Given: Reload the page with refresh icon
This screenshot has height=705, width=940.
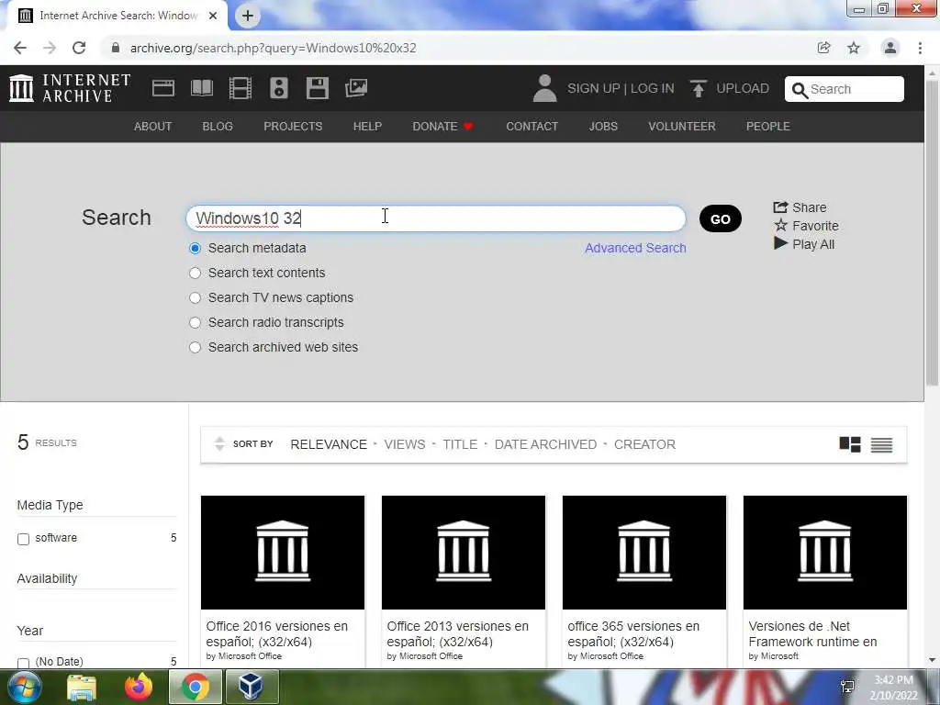Looking at the screenshot, I should click(x=79, y=48).
